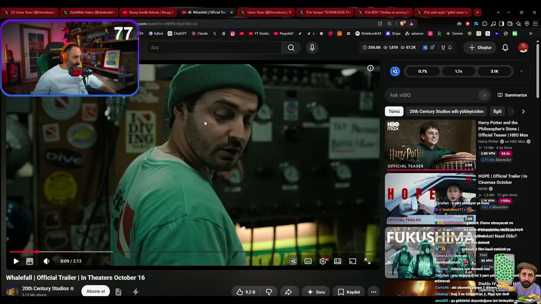
Task: Open the Oluştur create menu
Action: [x=480, y=48]
